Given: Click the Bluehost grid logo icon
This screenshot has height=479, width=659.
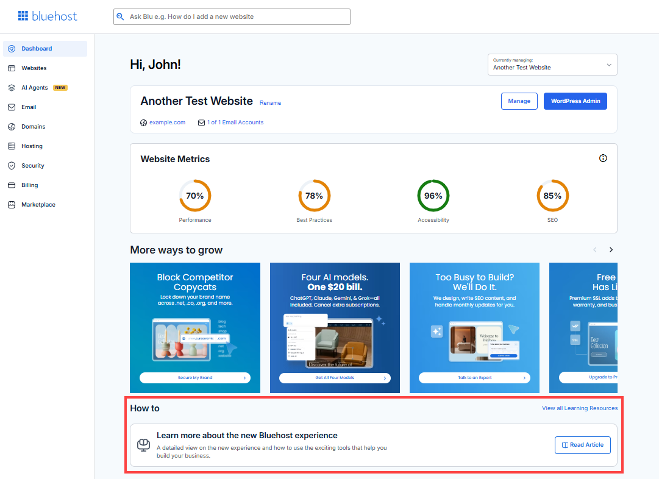Looking at the screenshot, I should (23, 16).
